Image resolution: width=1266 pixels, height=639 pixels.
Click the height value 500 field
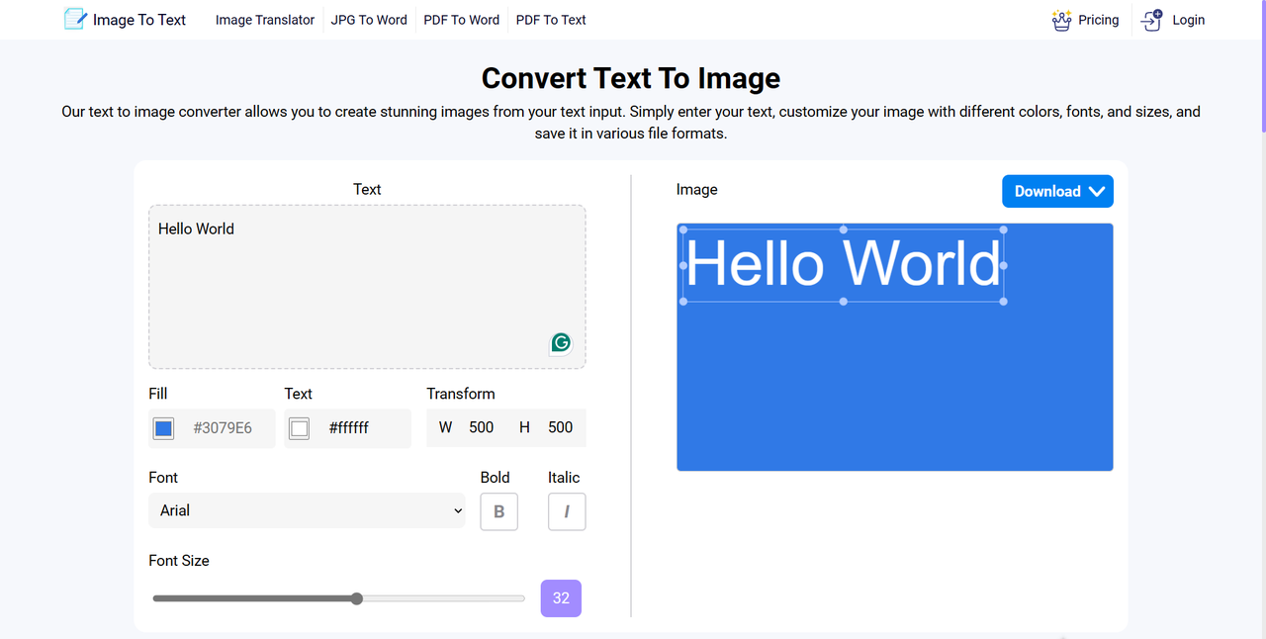point(561,427)
